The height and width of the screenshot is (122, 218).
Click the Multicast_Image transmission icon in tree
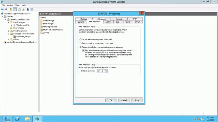click(14, 37)
